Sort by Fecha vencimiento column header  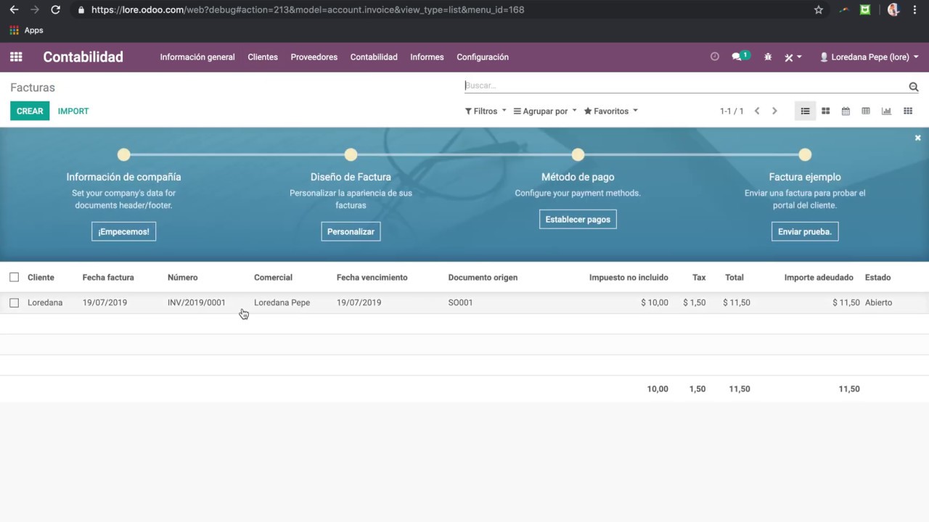point(372,277)
